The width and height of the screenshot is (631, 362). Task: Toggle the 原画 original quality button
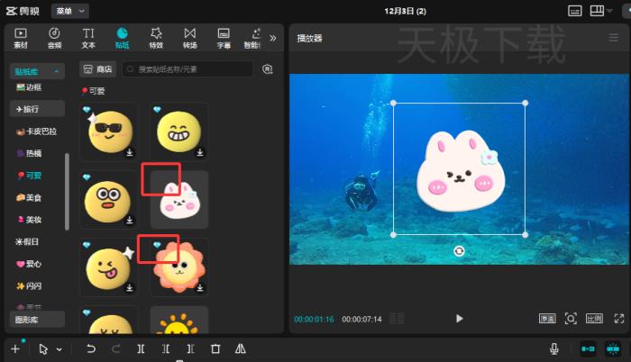547,318
